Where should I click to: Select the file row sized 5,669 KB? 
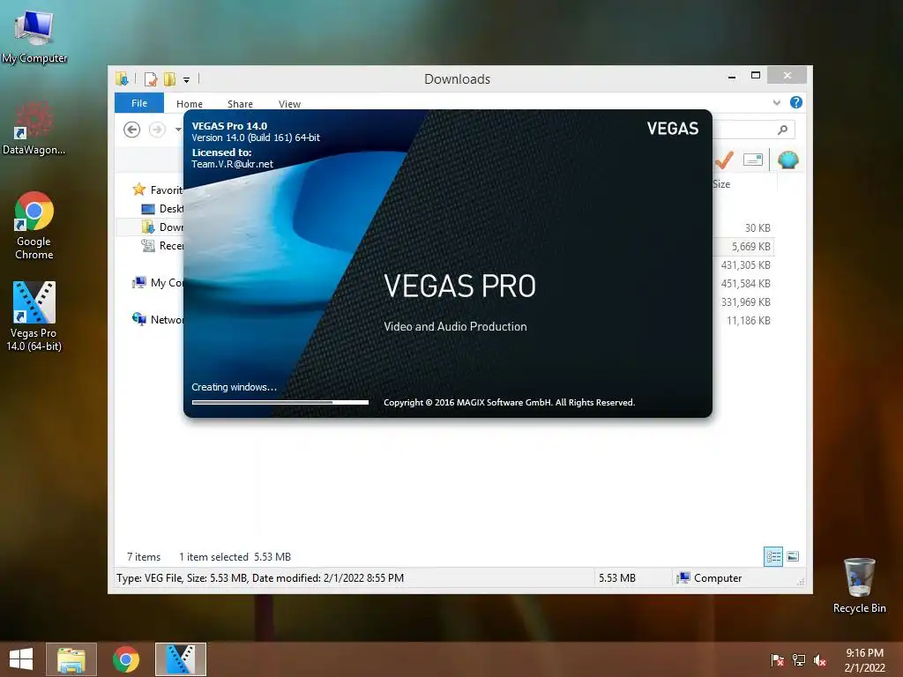coord(743,247)
